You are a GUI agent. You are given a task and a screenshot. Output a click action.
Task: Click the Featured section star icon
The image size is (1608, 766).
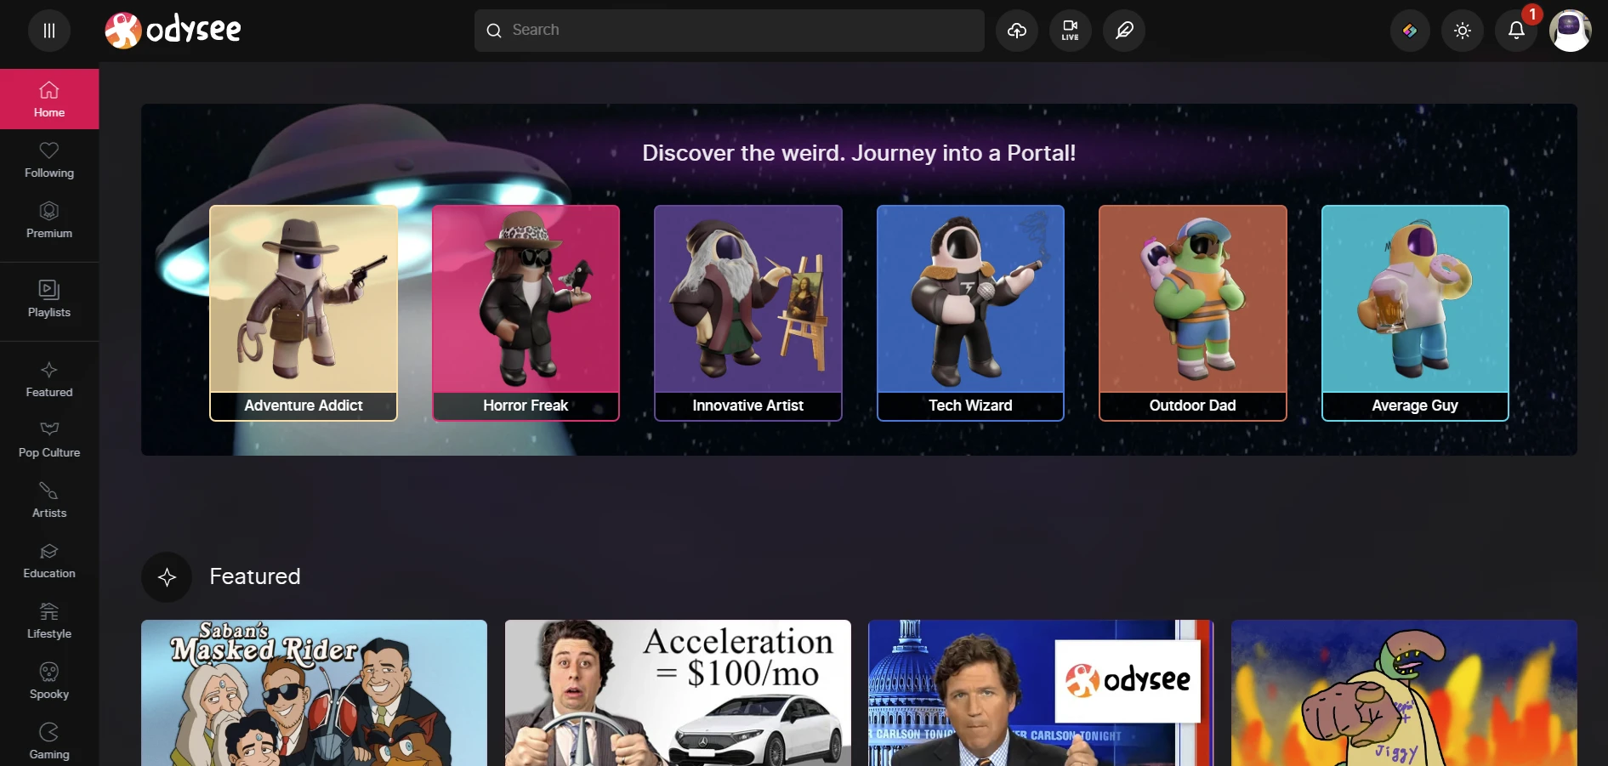point(167,577)
